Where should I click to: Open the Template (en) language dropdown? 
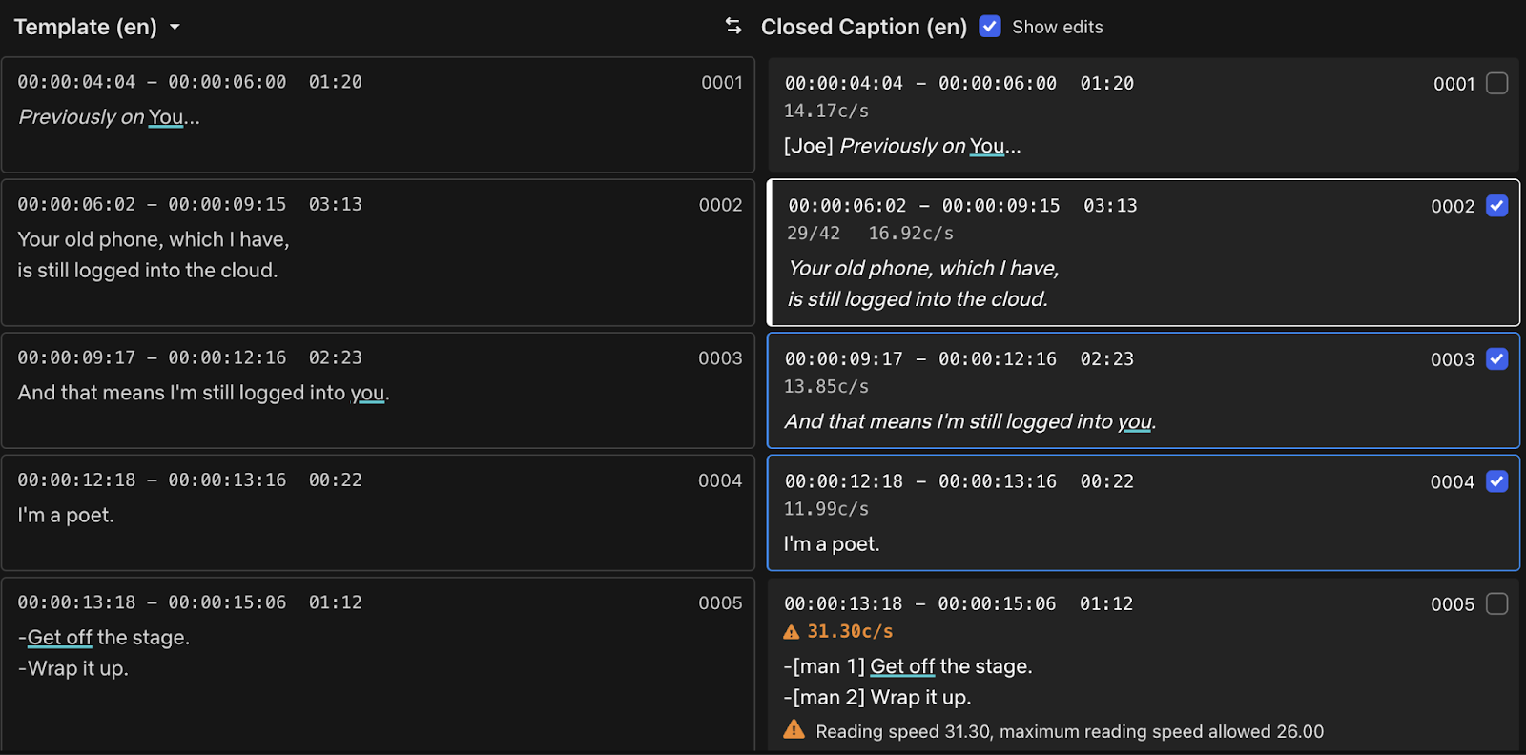point(175,27)
